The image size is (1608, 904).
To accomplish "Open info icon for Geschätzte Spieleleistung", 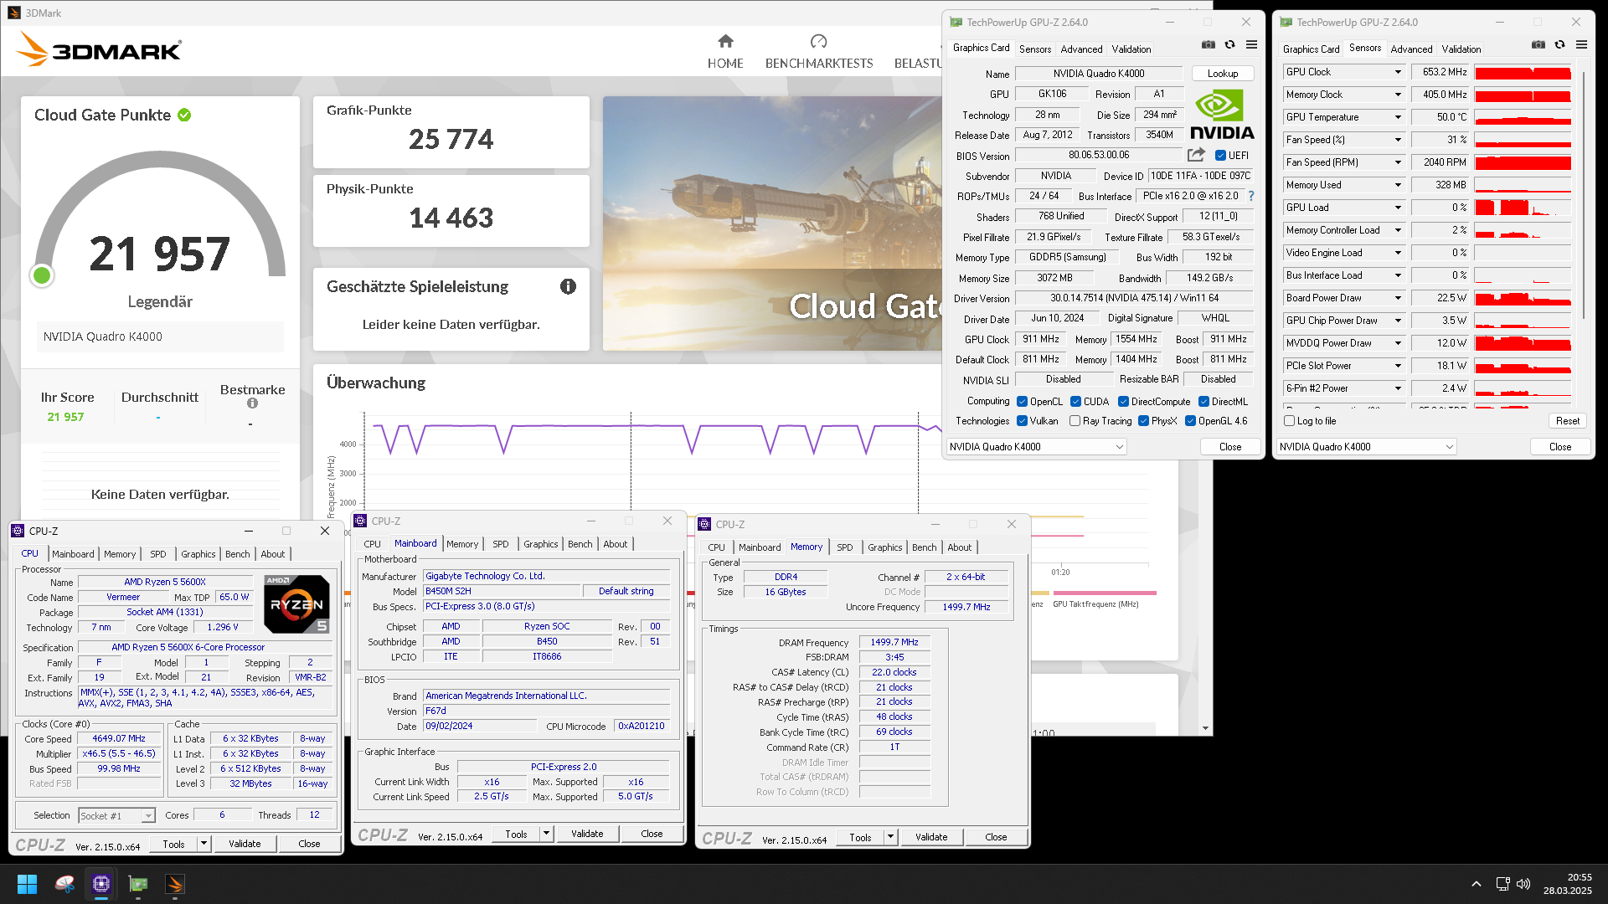I will [x=568, y=286].
